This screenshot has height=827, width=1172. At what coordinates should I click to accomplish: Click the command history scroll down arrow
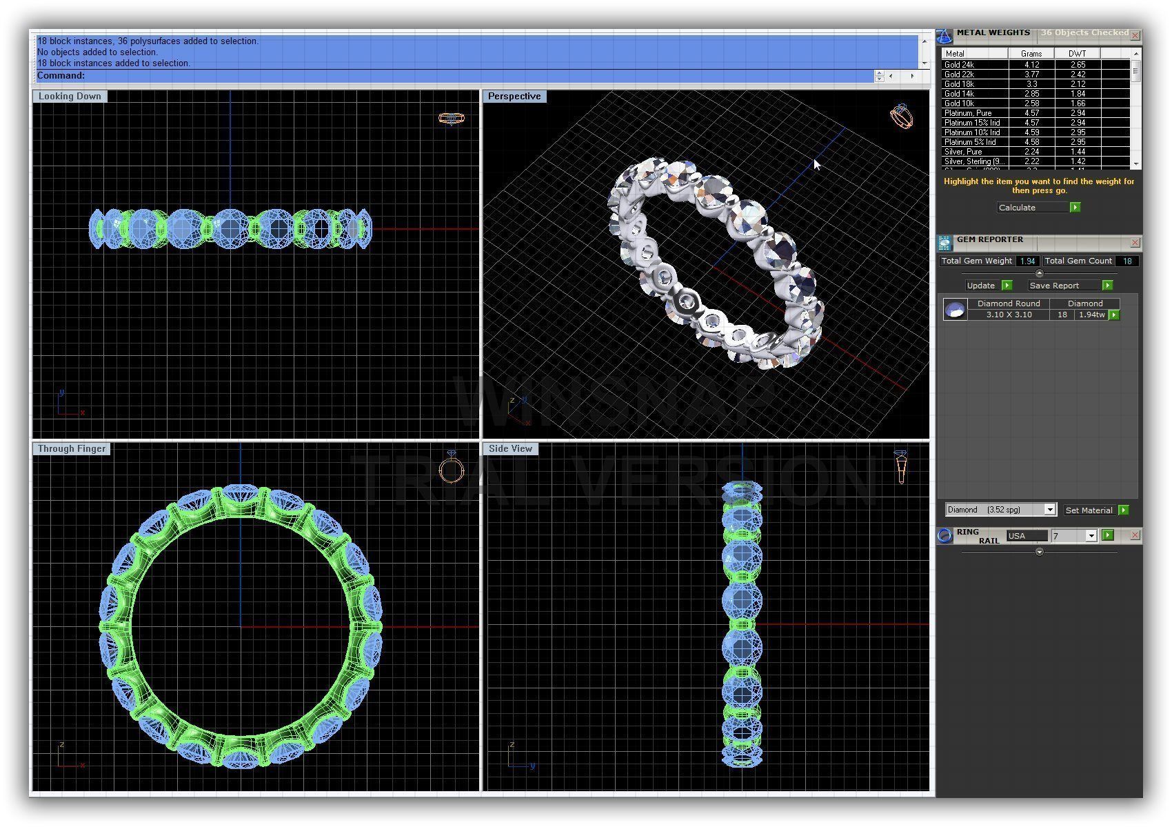925,63
